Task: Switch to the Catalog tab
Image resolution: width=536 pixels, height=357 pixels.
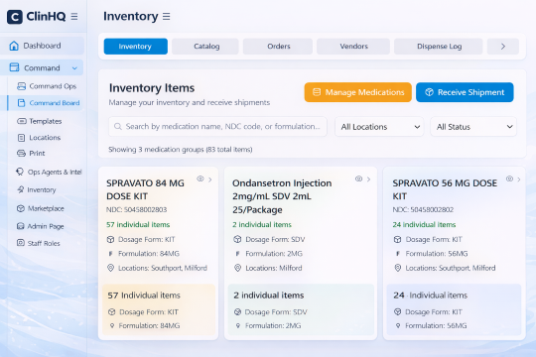Action: [205, 47]
